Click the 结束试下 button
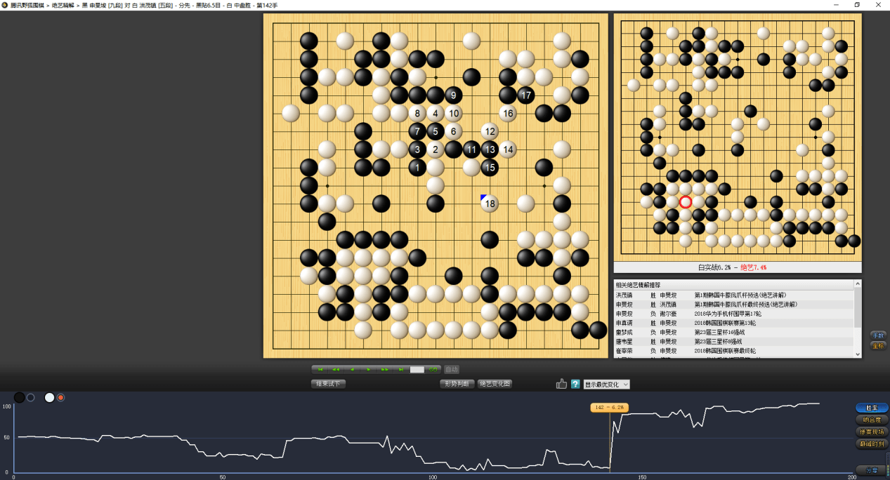 [328, 384]
